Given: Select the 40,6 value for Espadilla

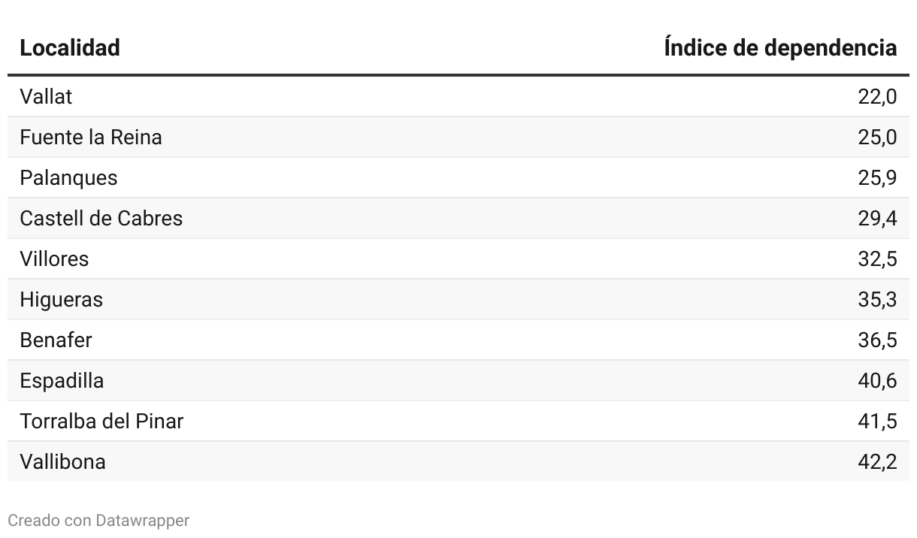Looking at the screenshot, I should 877,381.
